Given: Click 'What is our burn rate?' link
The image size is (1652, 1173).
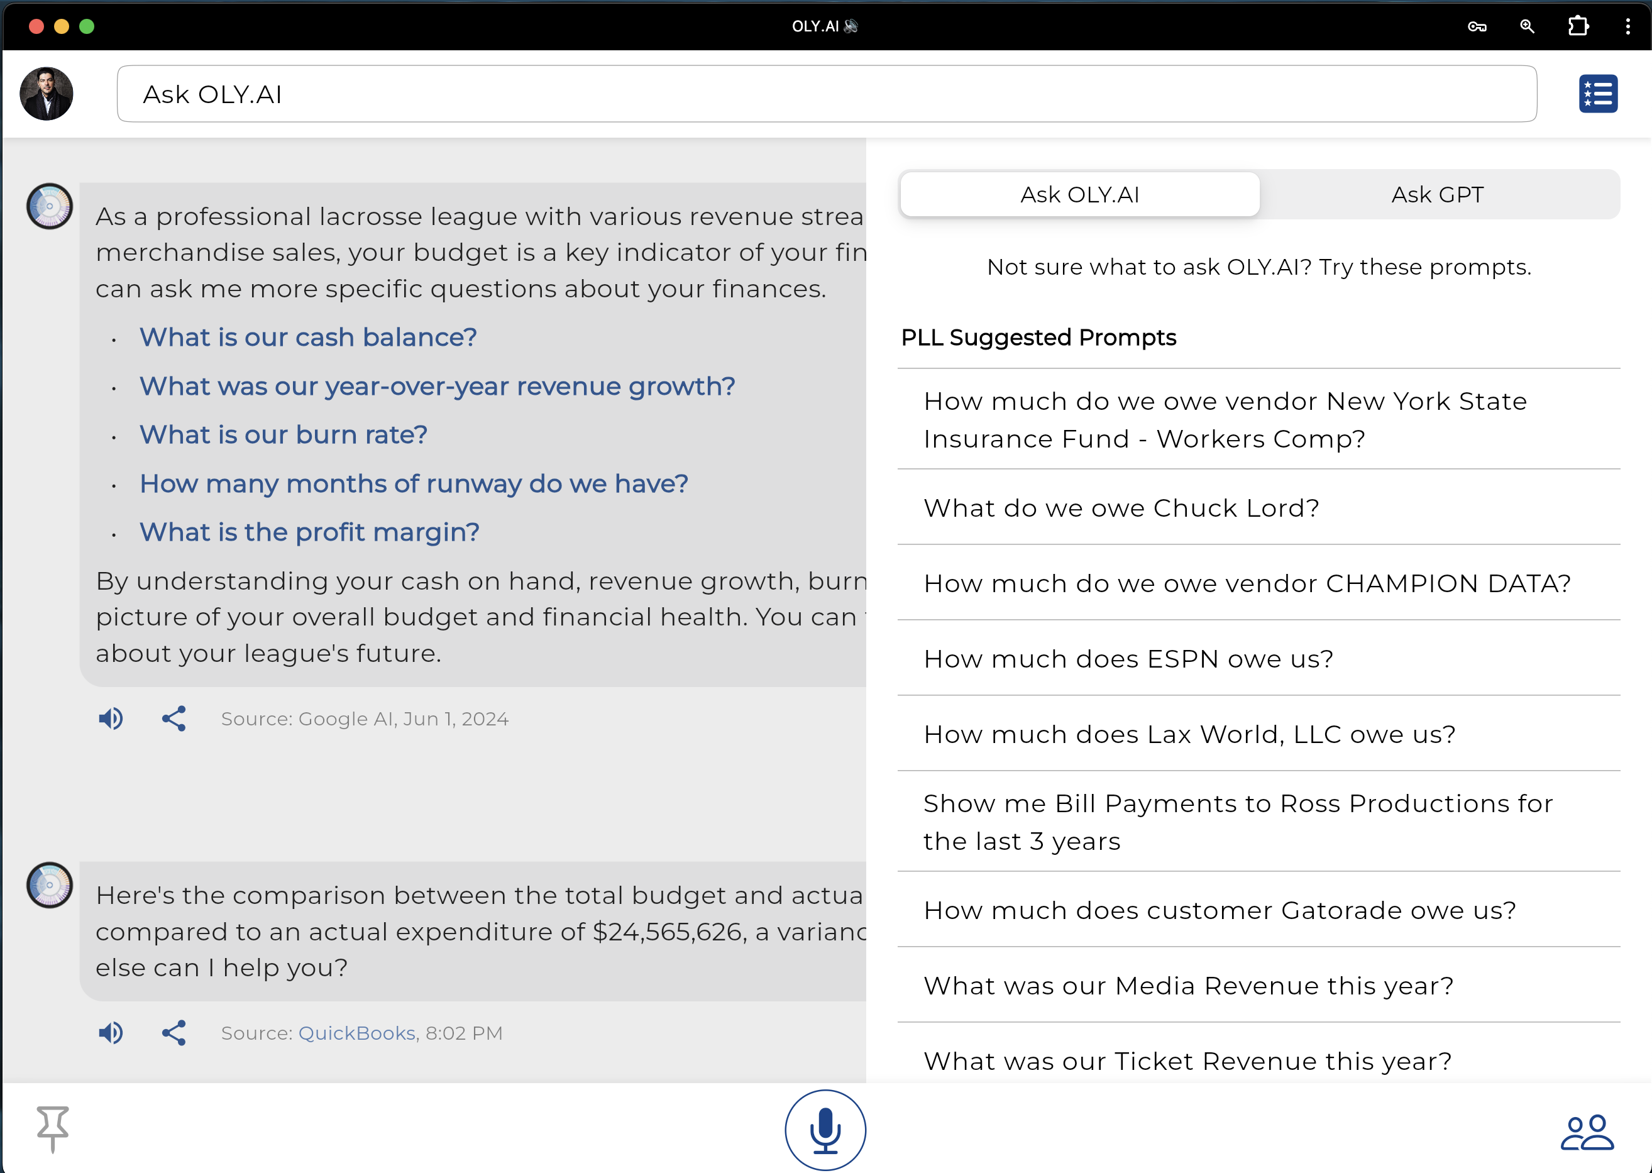Looking at the screenshot, I should coord(283,435).
